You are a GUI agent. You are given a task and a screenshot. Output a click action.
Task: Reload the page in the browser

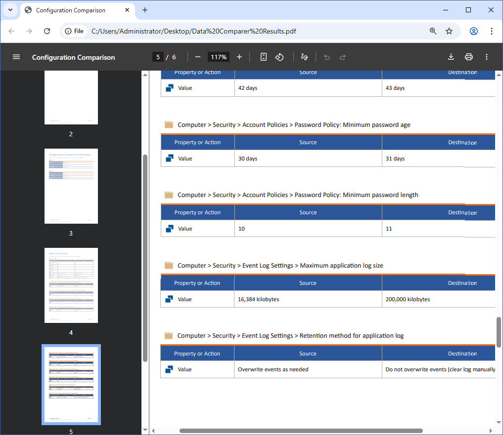click(47, 31)
